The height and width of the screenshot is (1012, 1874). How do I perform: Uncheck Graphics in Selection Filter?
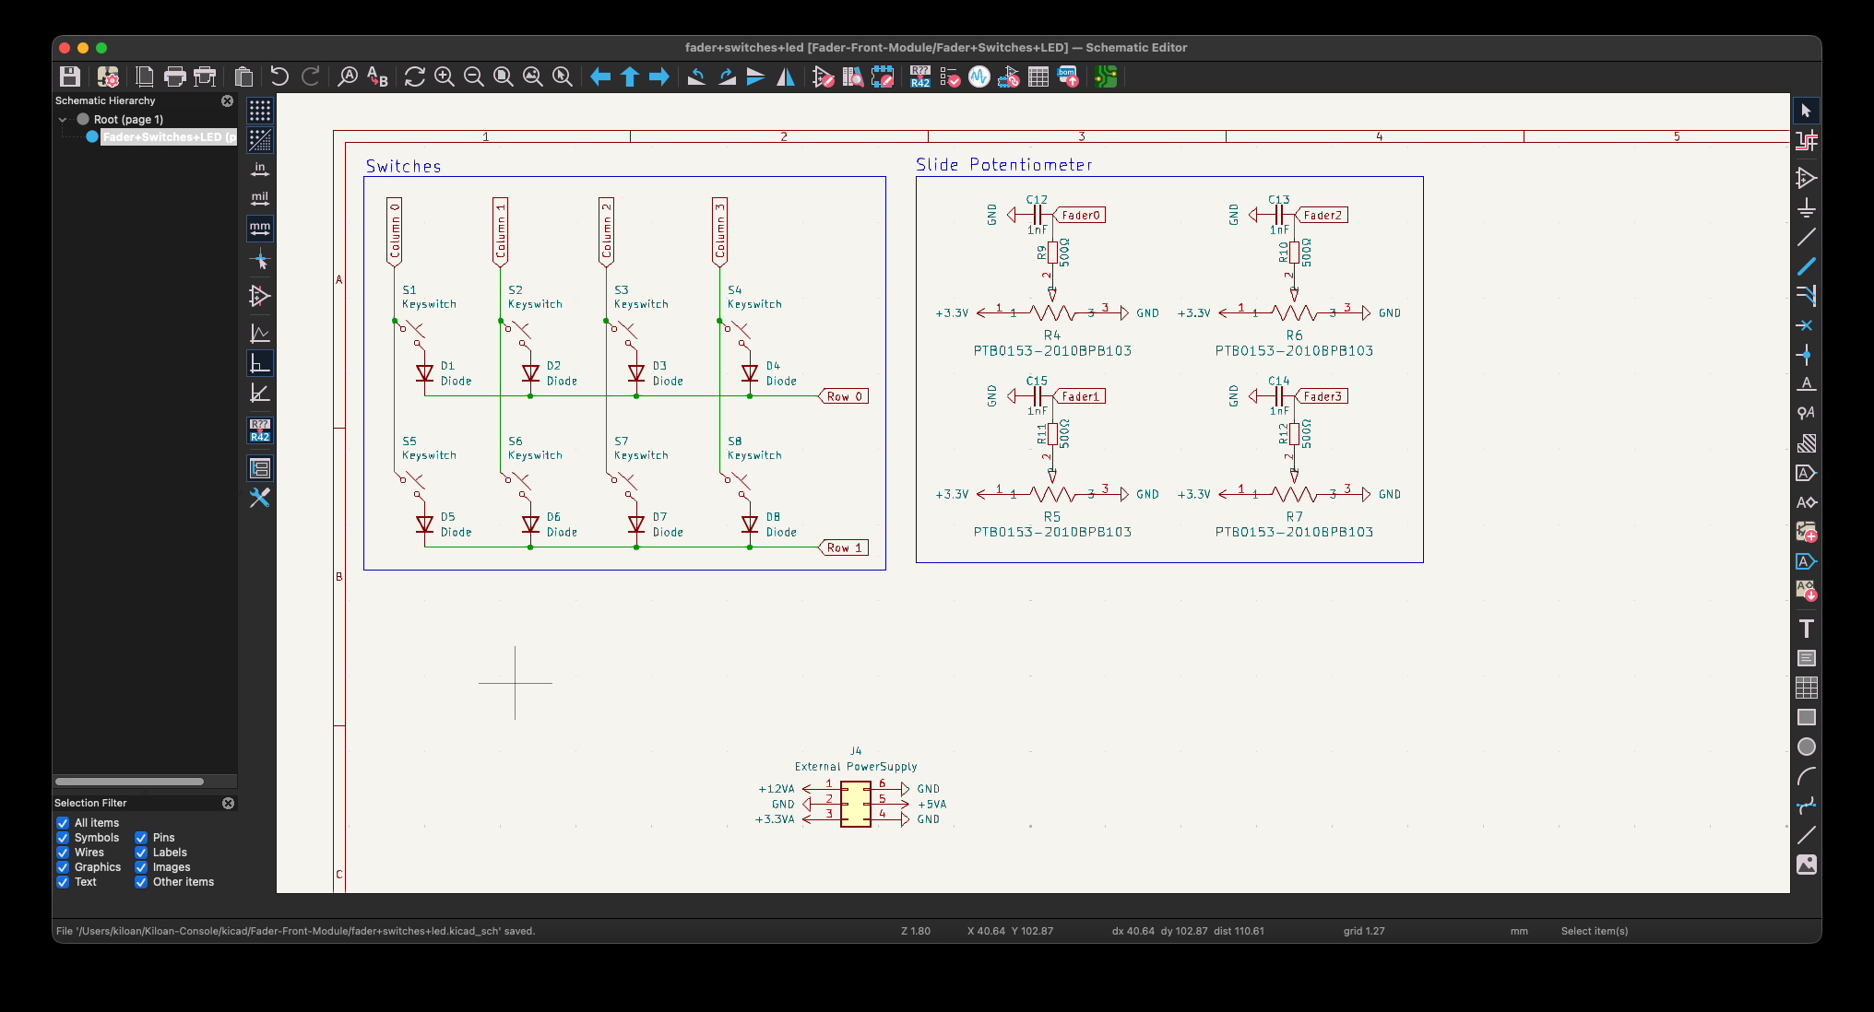pyautogui.click(x=63, y=867)
